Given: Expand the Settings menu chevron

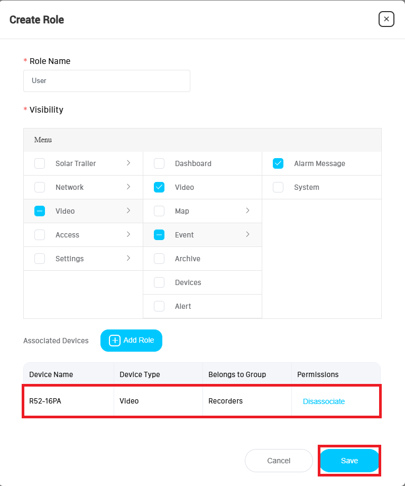Looking at the screenshot, I should tap(128, 259).
